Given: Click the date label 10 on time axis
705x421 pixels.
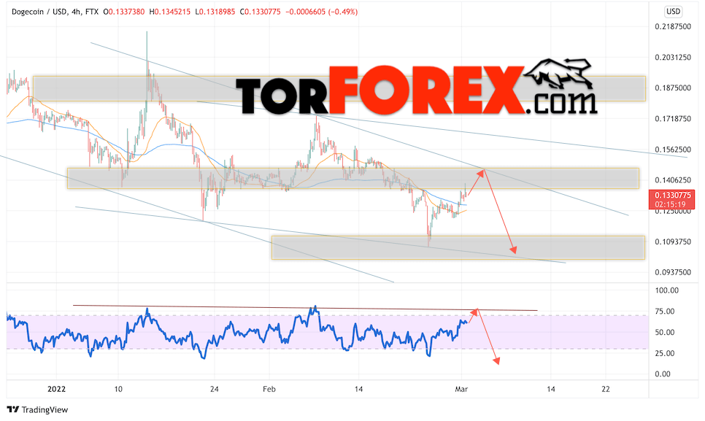Looking at the screenshot, I should (118, 389).
